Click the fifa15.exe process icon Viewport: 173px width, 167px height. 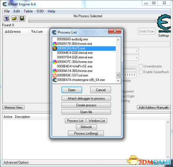55,48
